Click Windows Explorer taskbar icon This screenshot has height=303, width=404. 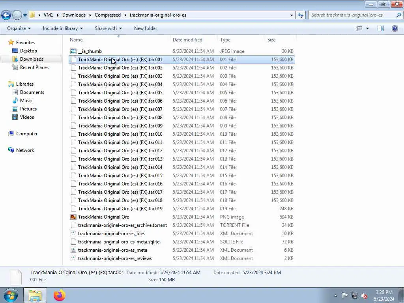click(35, 295)
